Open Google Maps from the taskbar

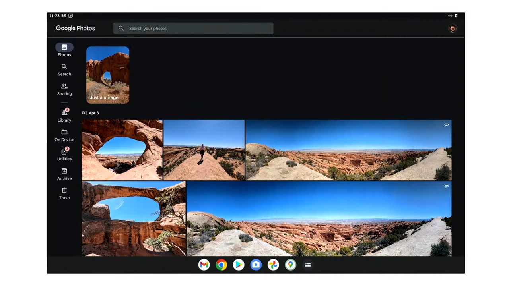291,265
